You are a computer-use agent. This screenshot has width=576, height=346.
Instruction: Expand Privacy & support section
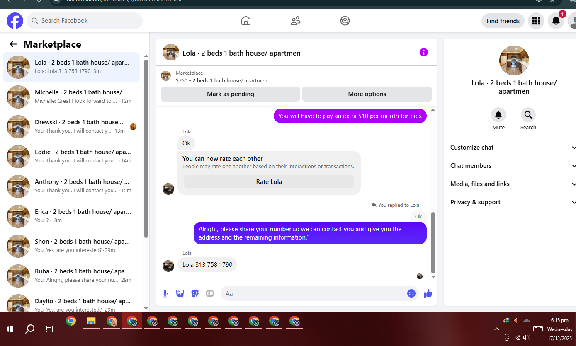pyautogui.click(x=513, y=202)
